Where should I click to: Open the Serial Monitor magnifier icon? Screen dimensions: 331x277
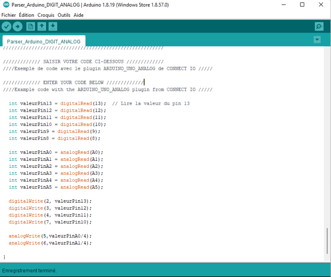click(x=319, y=26)
